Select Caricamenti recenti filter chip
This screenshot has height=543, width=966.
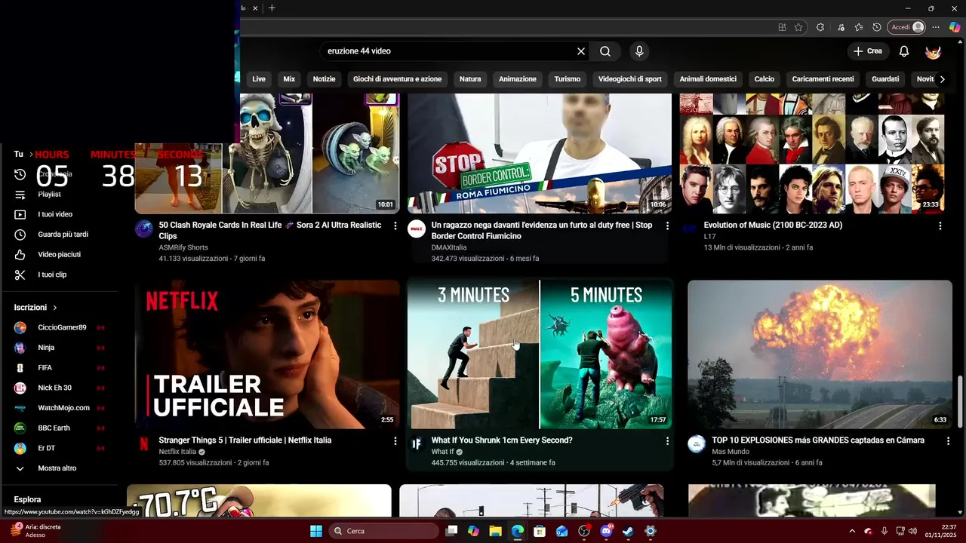pos(823,79)
